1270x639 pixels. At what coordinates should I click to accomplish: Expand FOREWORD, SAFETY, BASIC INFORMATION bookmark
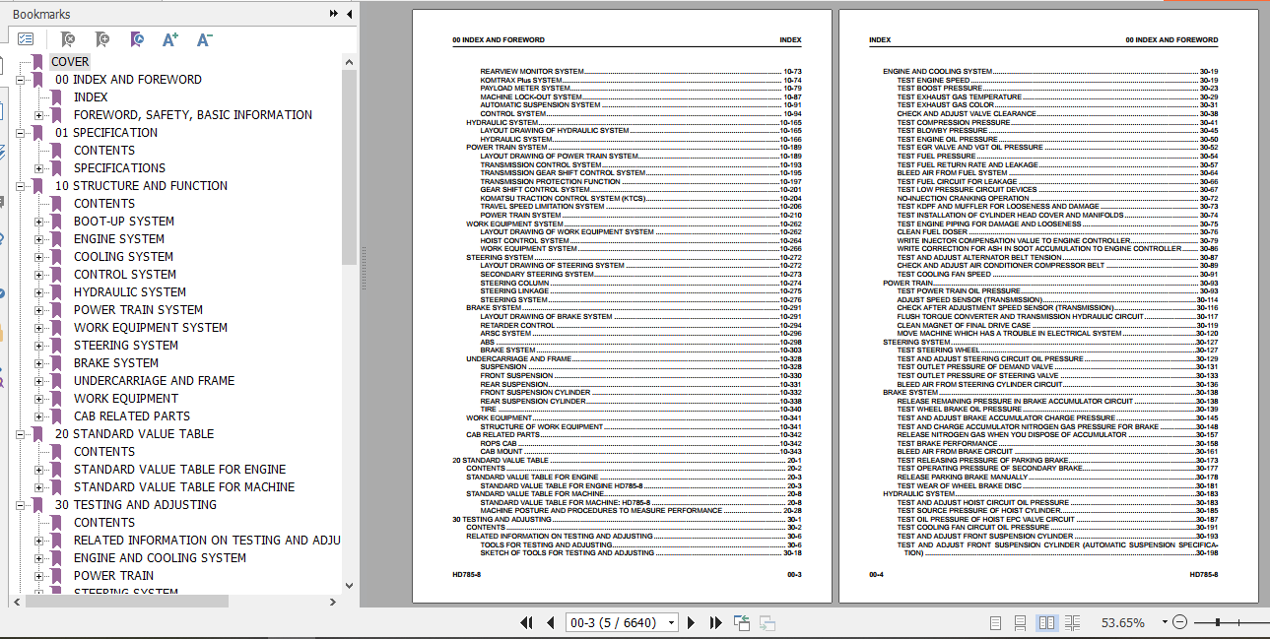click(x=39, y=115)
